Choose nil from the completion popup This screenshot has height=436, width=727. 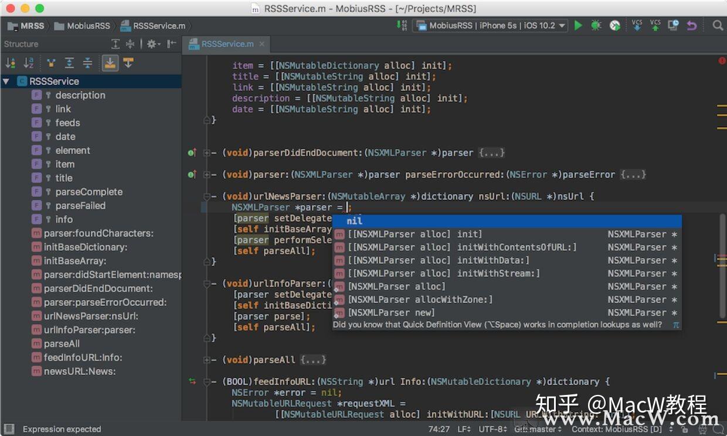point(507,221)
